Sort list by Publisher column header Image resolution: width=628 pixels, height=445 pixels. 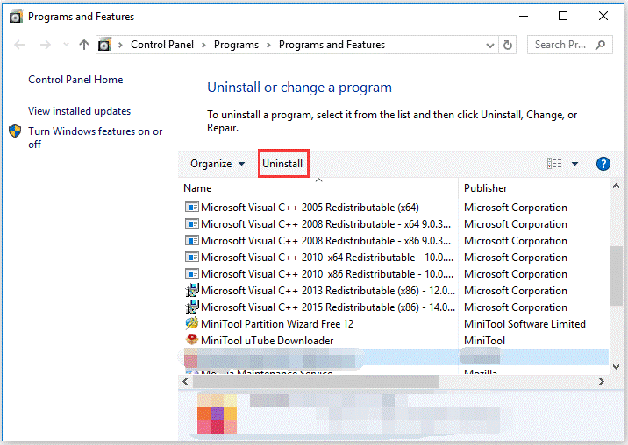tap(485, 188)
